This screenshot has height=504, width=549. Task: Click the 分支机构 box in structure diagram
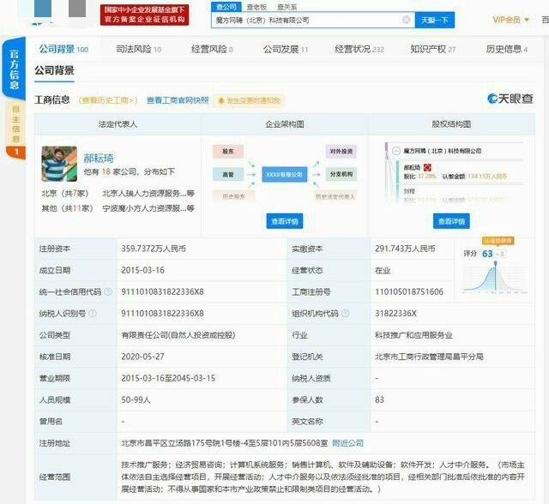341,174
